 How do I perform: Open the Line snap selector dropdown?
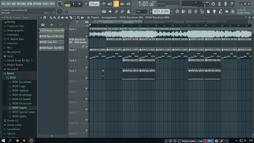[141, 12]
